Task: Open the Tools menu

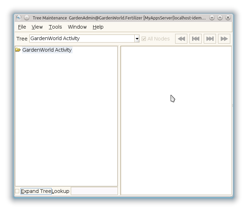Action: point(55,27)
